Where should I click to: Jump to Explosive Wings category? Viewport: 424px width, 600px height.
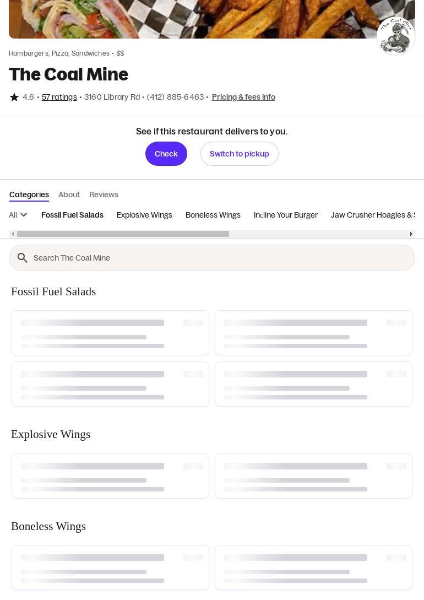pyautogui.click(x=144, y=215)
